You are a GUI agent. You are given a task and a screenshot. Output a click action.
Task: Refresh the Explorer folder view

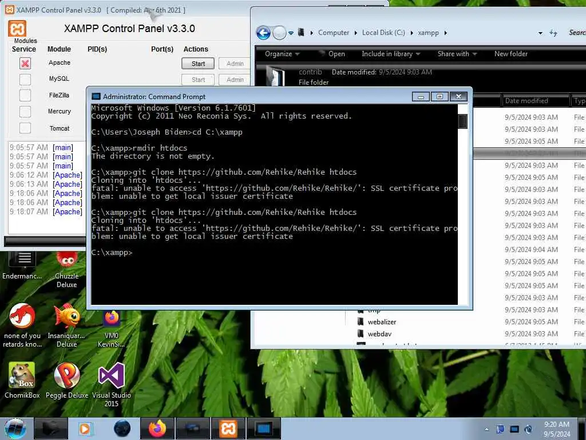pos(553,33)
